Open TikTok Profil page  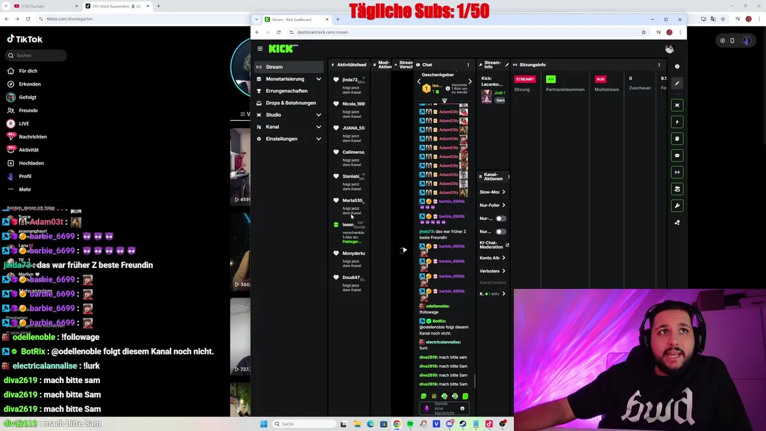[25, 177]
